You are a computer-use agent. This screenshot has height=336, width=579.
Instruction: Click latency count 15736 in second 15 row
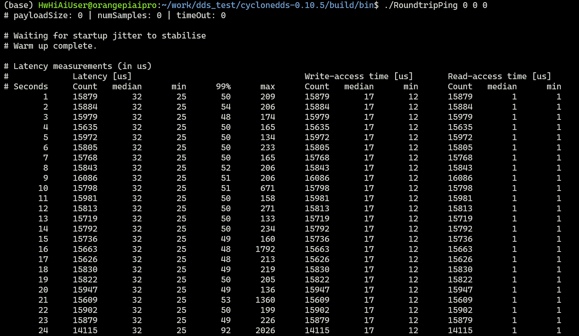click(85, 239)
